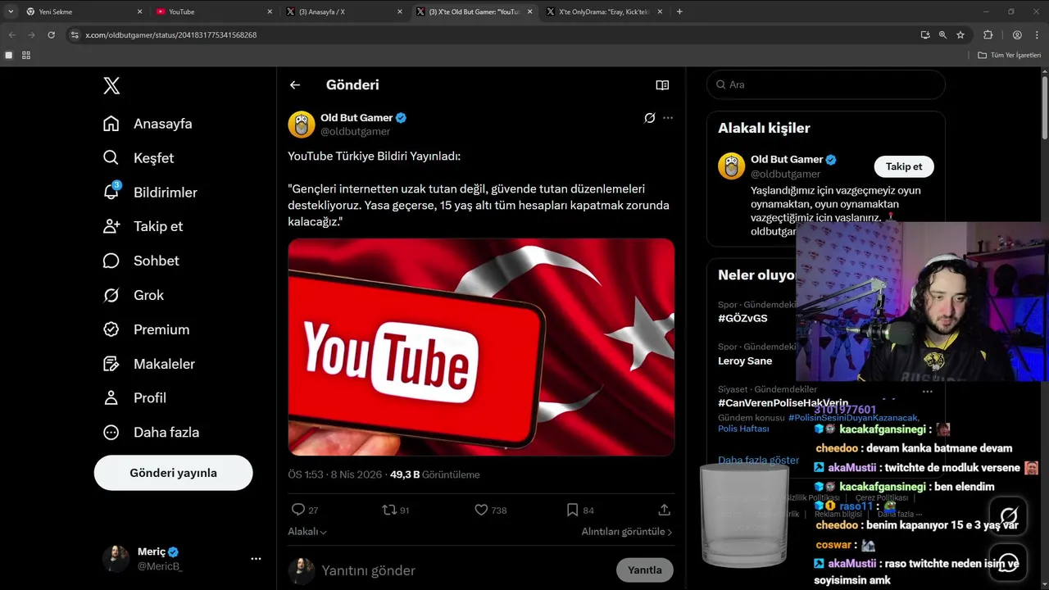Open the extensions puzzle icon
1049x590 pixels.
(988, 35)
